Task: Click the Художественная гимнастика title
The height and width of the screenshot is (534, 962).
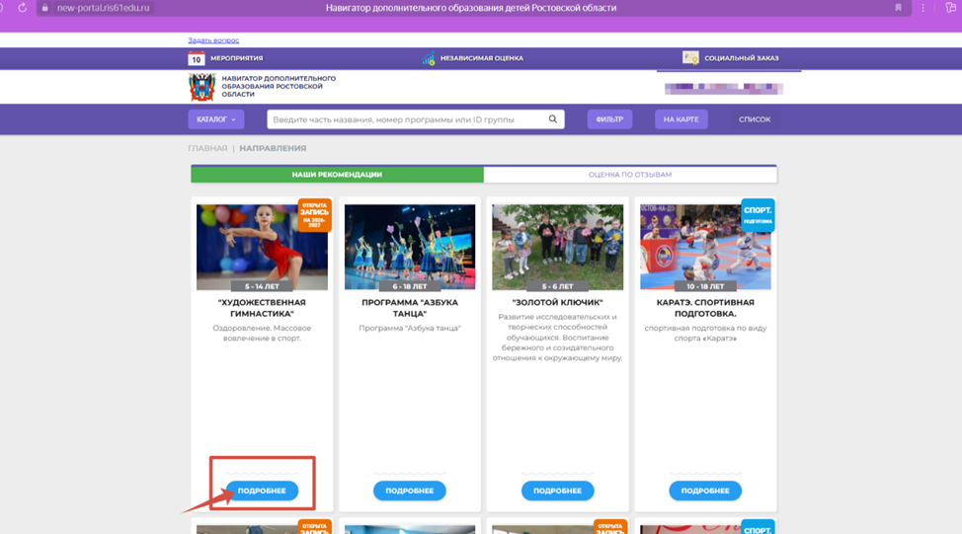Action: (262, 308)
